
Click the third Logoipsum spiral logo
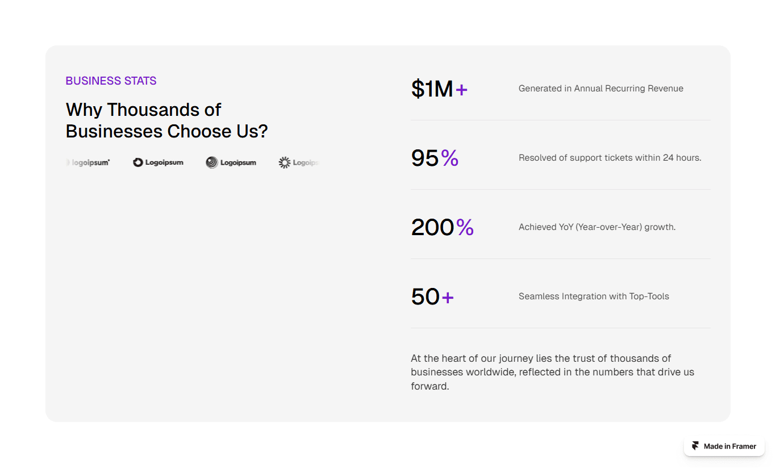(x=231, y=162)
